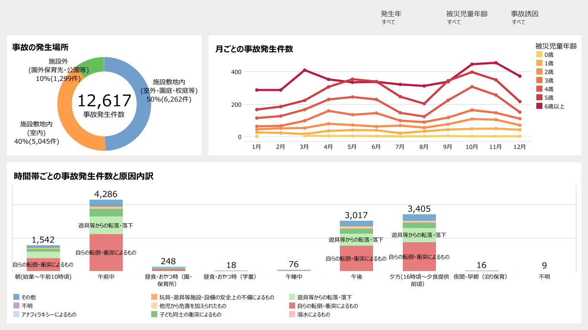Select 遊具等からの転落・落下 legend label

click(x=324, y=297)
